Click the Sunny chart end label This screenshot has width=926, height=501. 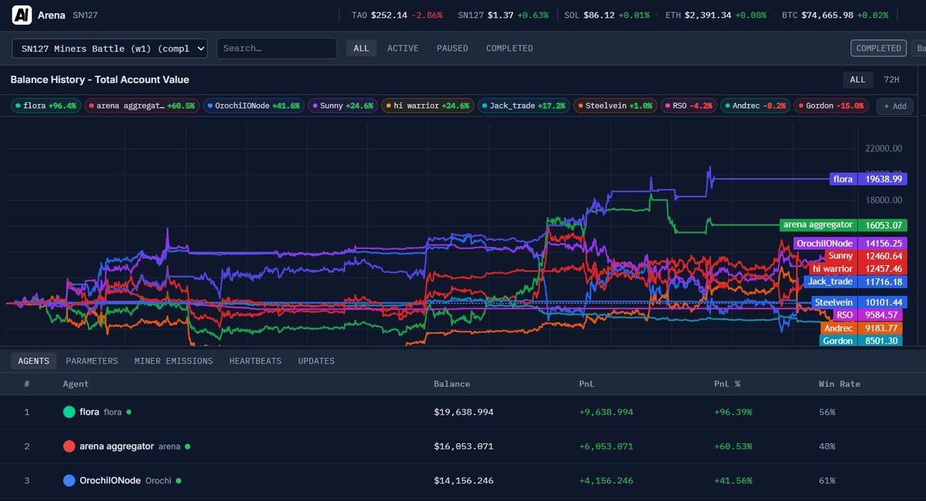[865, 256]
